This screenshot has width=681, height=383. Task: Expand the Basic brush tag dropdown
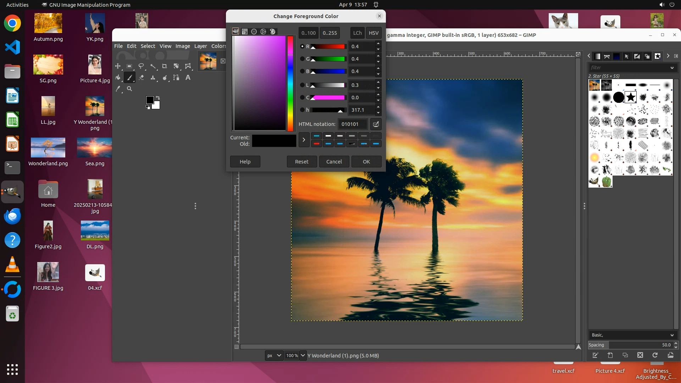(x=672, y=335)
